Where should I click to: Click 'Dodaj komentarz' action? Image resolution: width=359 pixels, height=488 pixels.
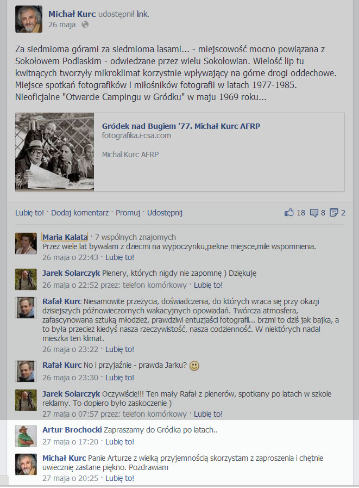(x=80, y=213)
